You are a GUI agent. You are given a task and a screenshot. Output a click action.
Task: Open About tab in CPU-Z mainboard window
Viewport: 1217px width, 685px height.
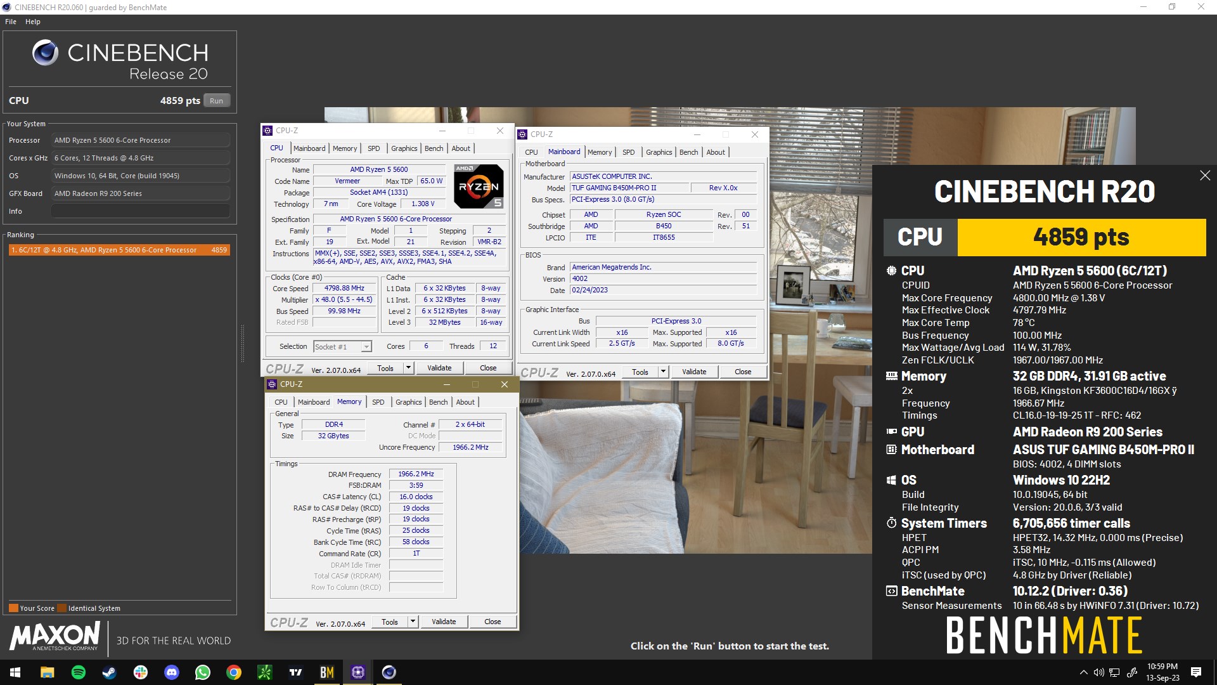[x=716, y=152]
